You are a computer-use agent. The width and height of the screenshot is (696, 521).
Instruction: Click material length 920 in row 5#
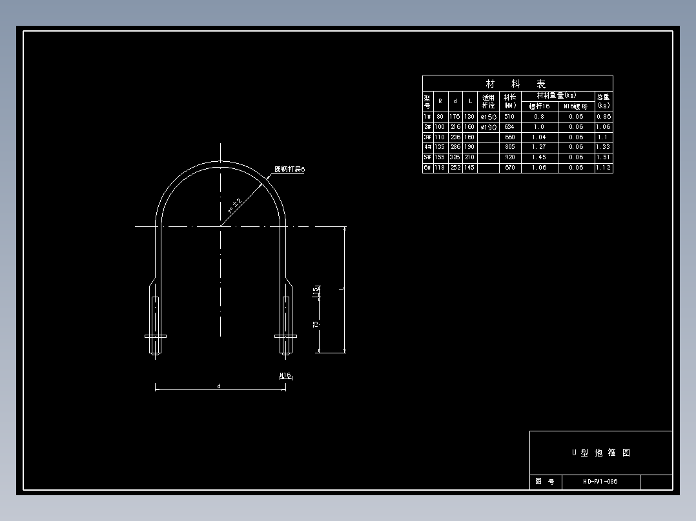[509, 157]
